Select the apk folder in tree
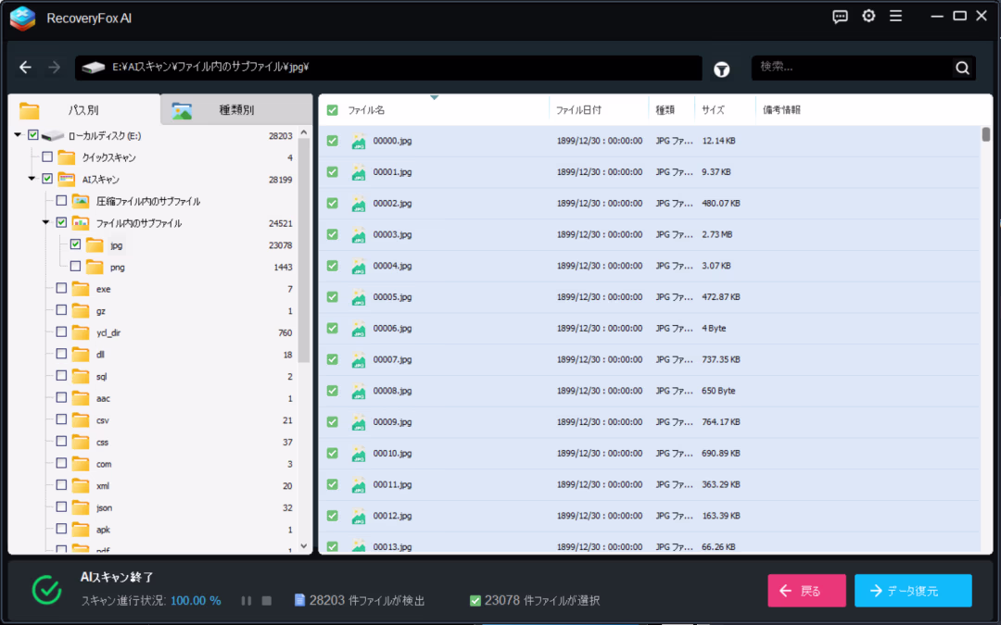 103,530
